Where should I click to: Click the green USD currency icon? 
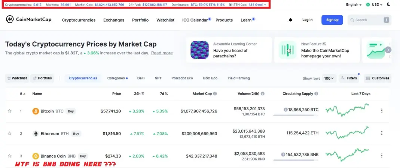[x=368, y=4]
